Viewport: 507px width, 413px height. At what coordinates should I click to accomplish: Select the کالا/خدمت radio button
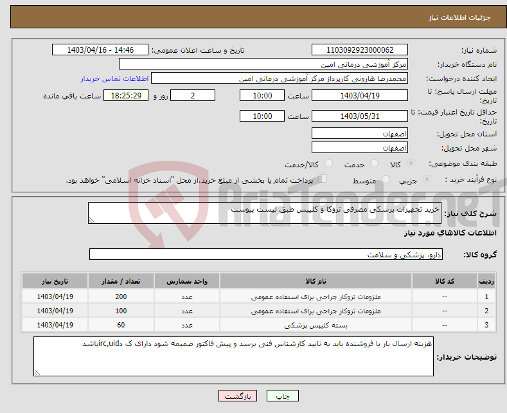pyautogui.click(x=328, y=163)
